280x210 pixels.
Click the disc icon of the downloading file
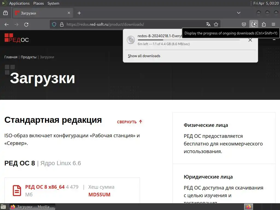point(131,40)
